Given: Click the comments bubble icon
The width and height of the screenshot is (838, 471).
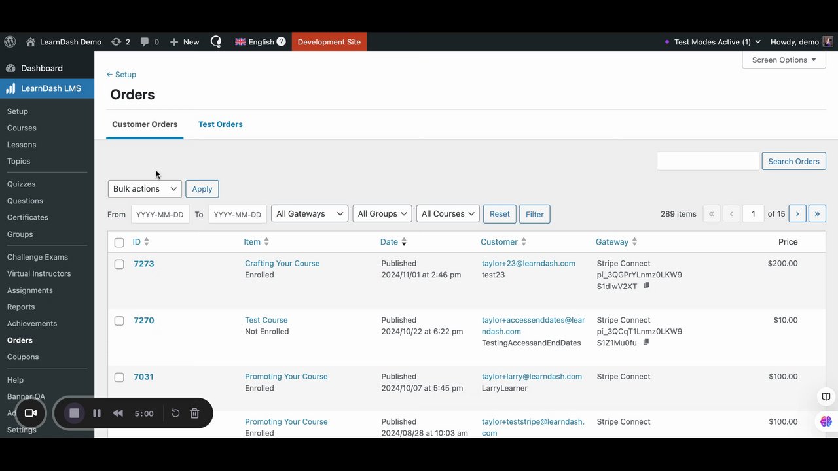Looking at the screenshot, I should click(145, 42).
